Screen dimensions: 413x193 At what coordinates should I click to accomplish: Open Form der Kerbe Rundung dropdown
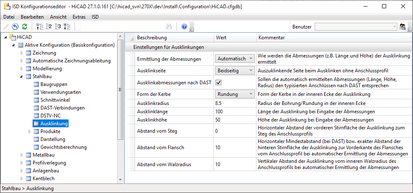coord(235,94)
